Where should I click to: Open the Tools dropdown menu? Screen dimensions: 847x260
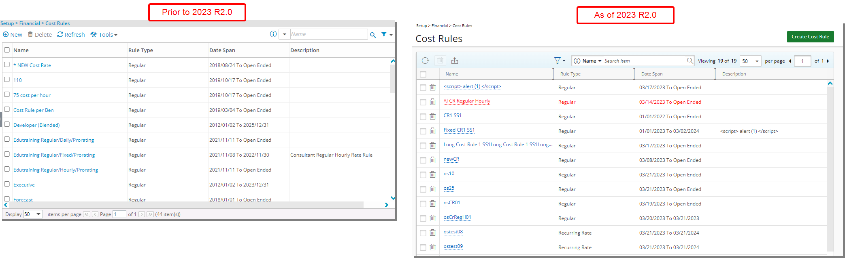tap(104, 35)
